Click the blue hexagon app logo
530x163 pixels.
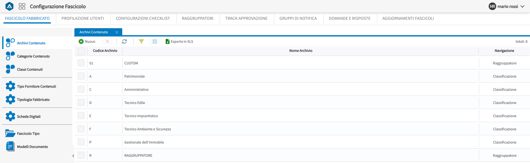10,6
